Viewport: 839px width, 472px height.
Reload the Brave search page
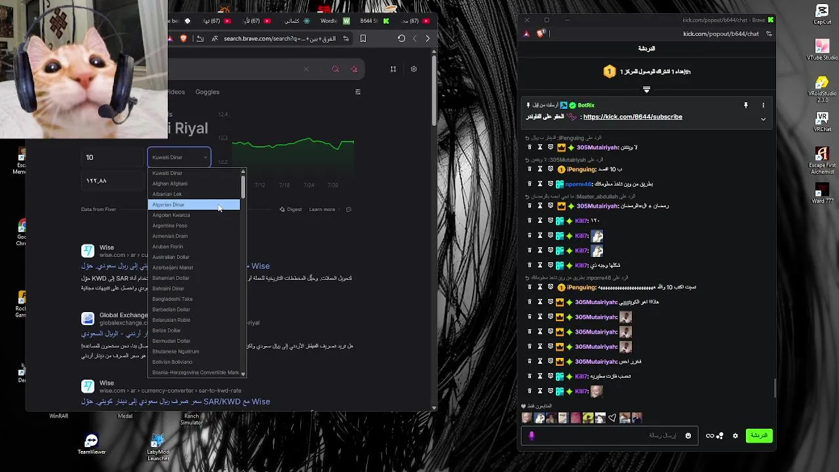click(x=401, y=39)
